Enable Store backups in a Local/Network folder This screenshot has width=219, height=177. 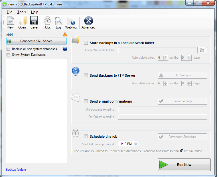point(86,43)
